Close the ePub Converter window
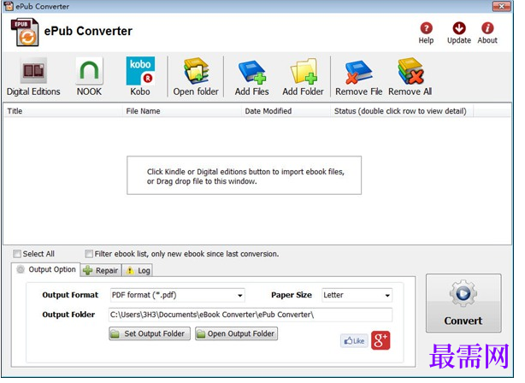The image size is (525, 383). pos(501,6)
